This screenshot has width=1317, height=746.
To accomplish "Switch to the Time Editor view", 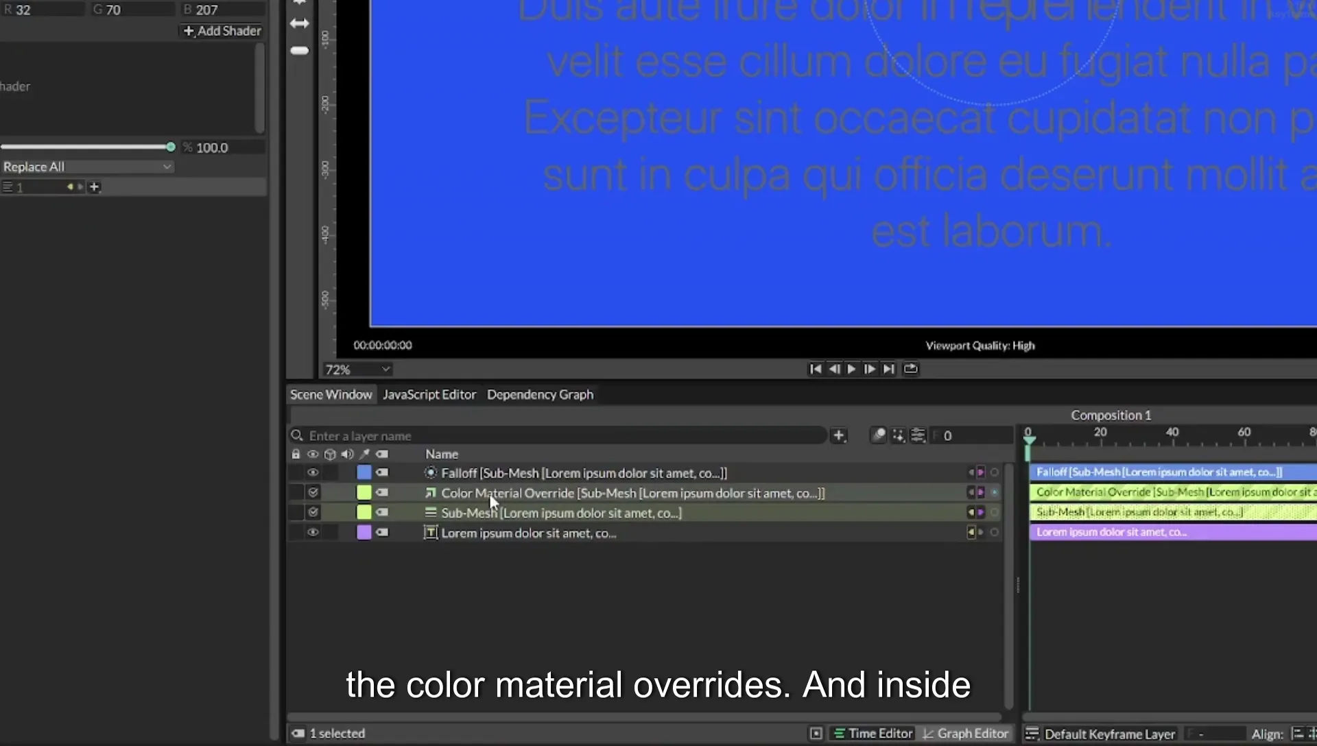I will 873,734.
